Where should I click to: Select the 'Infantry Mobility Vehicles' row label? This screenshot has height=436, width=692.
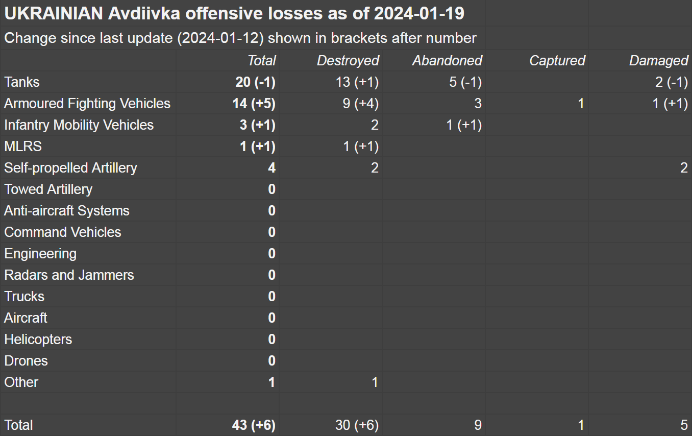[79, 125]
